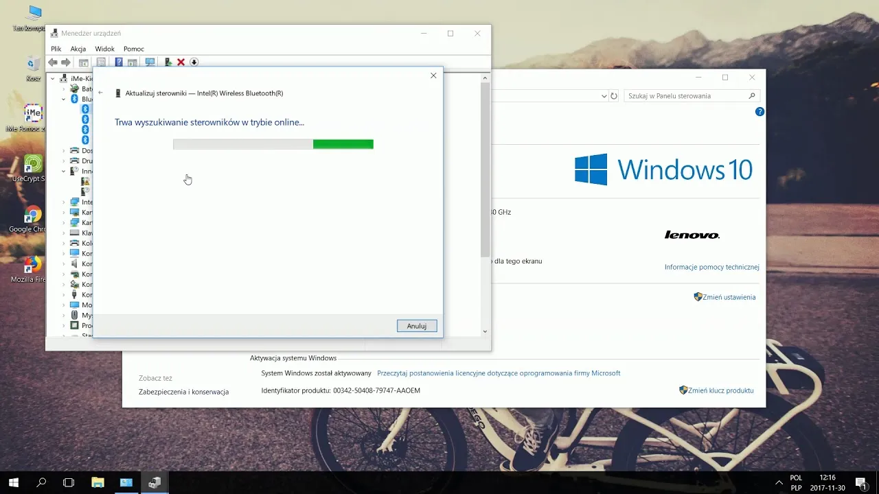This screenshot has width=879, height=494.
Task: Click the Properties icon in the toolbar
Action: click(102, 62)
